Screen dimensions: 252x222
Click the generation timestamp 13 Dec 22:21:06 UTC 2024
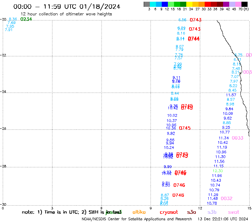point(223,219)
